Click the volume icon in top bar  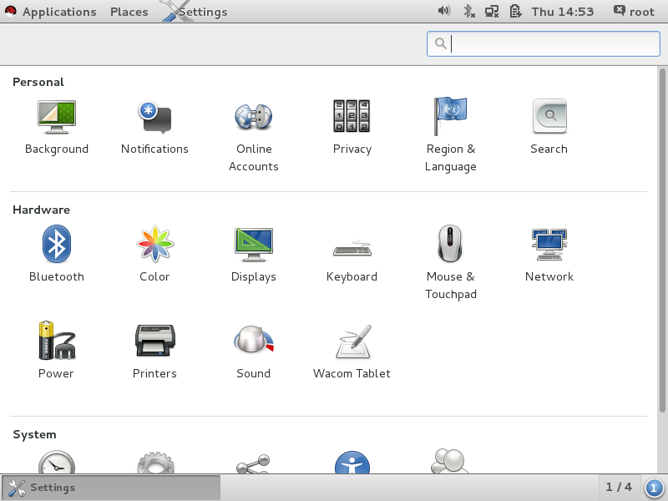click(x=444, y=11)
